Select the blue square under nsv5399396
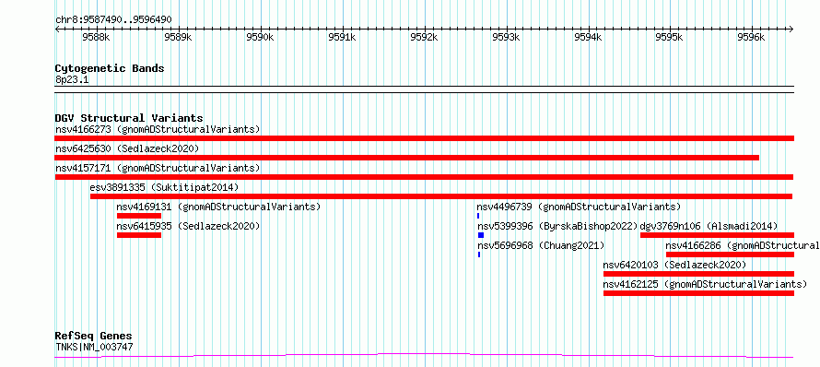The height and width of the screenshot is (367, 820). (x=481, y=235)
